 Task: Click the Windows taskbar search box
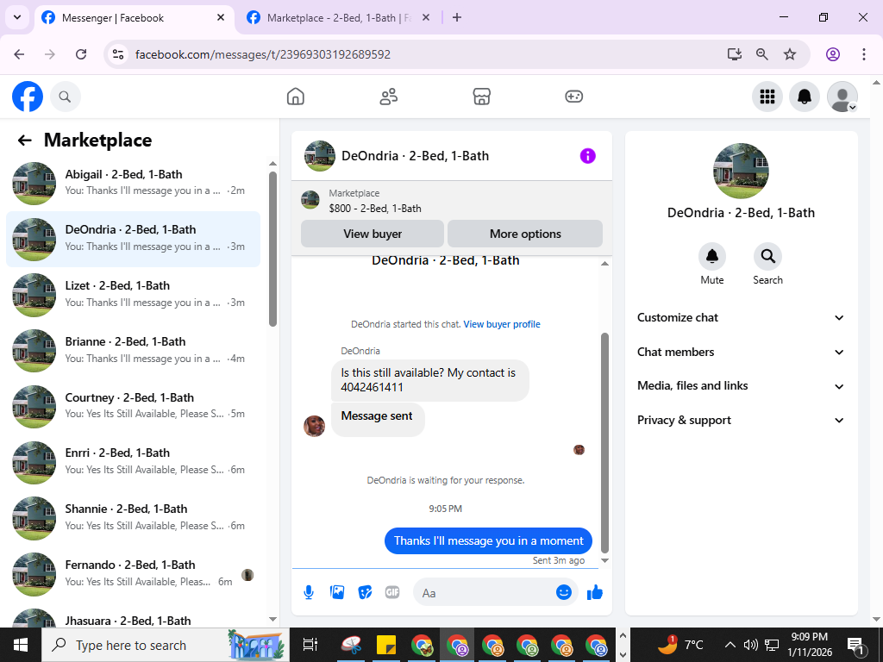tap(166, 645)
